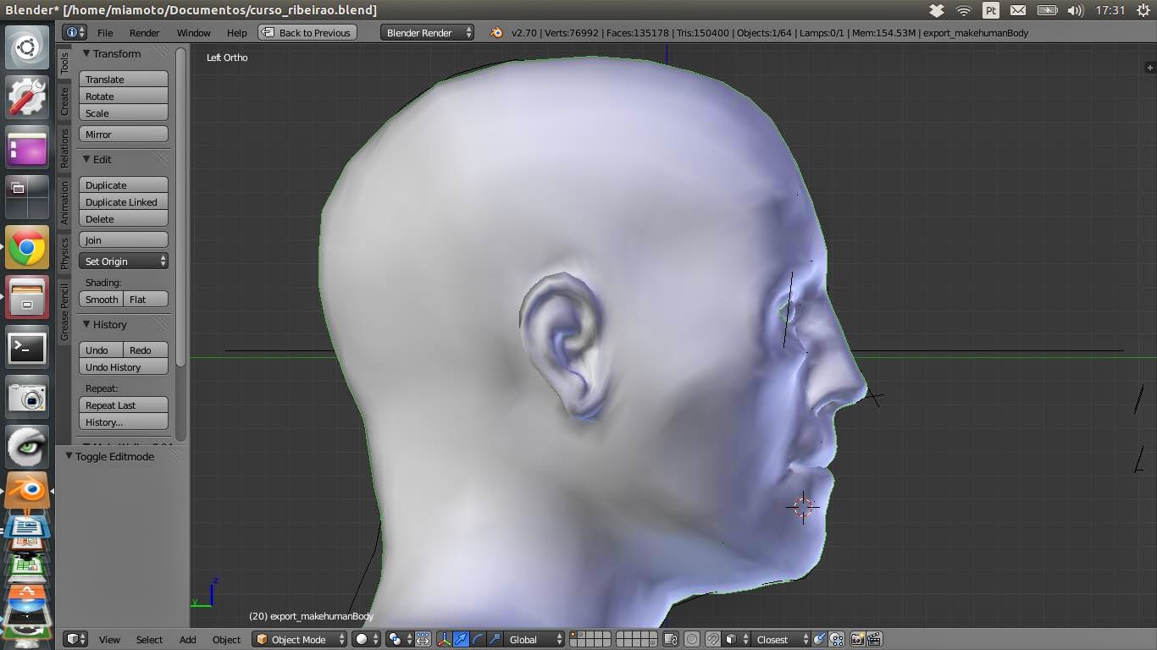
Task: Open the Window menu
Action: click(x=193, y=32)
